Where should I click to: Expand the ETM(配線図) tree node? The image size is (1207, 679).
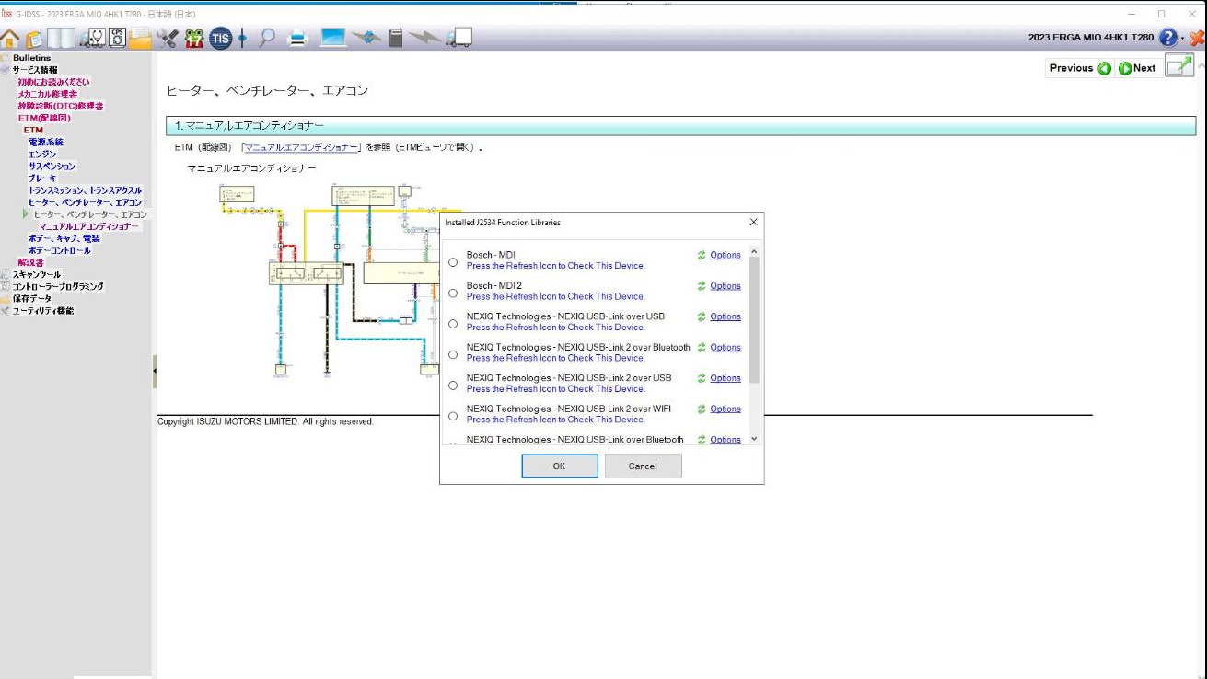click(44, 118)
